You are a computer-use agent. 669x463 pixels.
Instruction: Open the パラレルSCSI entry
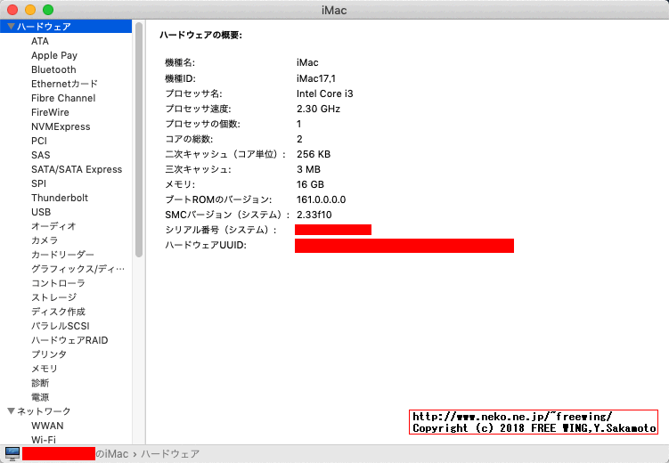coord(61,326)
